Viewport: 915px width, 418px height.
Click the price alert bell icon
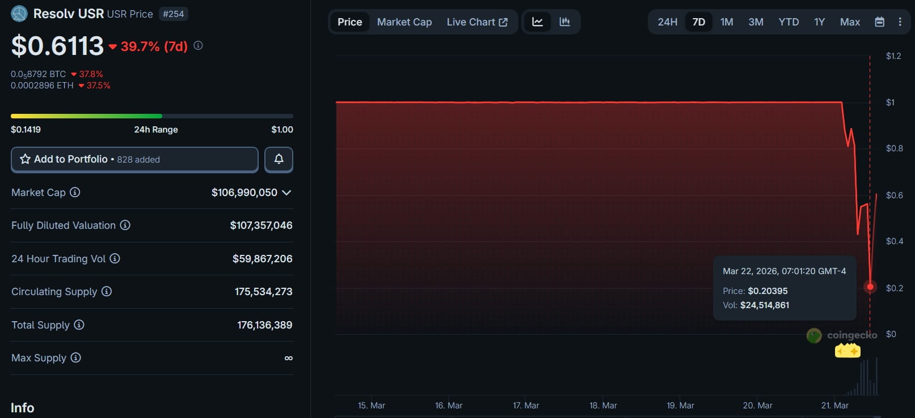point(279,159)
